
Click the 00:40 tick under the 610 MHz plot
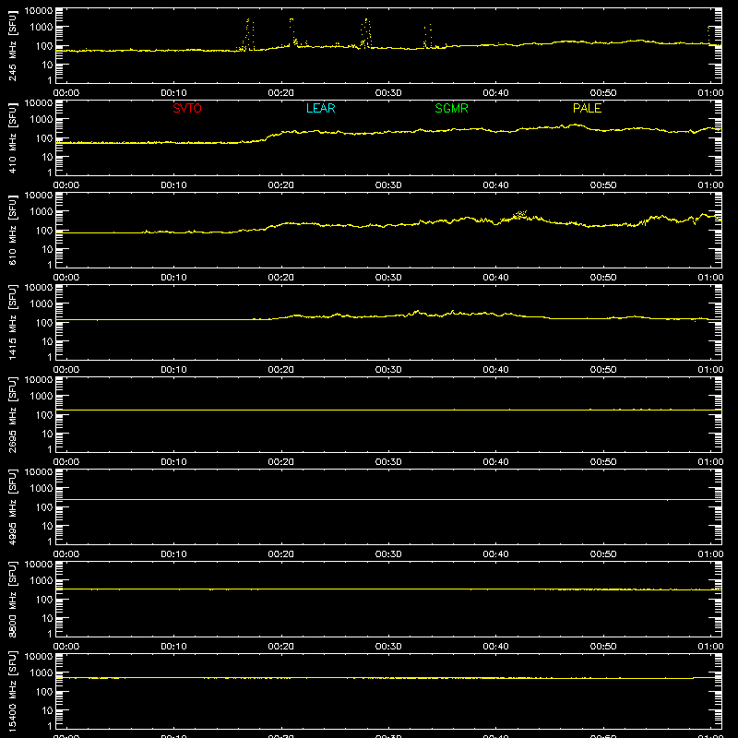[x=495, y=278]
